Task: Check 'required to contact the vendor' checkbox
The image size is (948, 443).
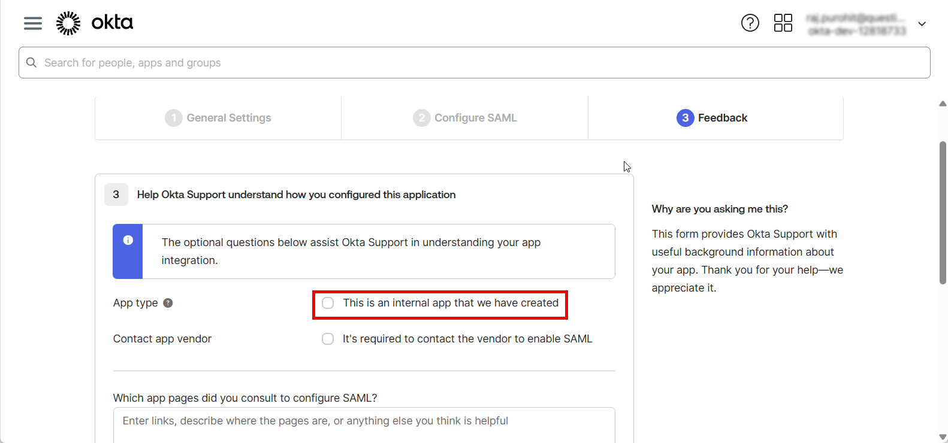Action: tap(328, 339)
